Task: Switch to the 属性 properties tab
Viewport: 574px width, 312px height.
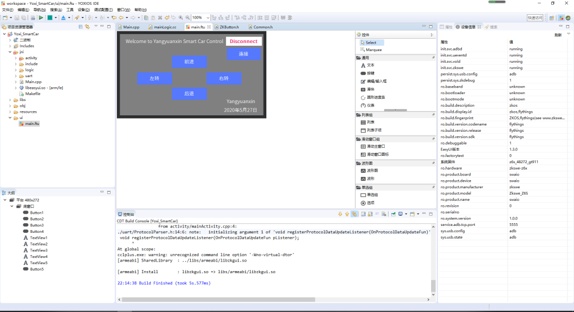Action: (446, 27)
